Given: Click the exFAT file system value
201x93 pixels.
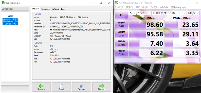Looking at the screenshot, I should click(x=53, y=52).
